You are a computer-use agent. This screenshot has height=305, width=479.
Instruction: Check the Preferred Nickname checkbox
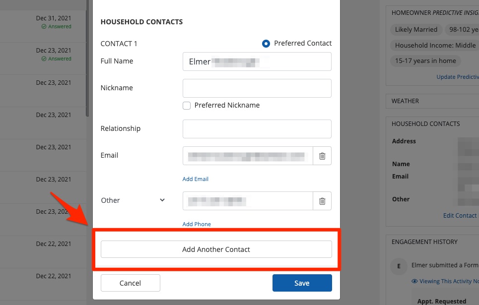point(187,106)
